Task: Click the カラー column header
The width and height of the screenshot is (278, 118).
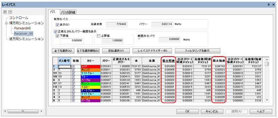Action: [90, 61]
